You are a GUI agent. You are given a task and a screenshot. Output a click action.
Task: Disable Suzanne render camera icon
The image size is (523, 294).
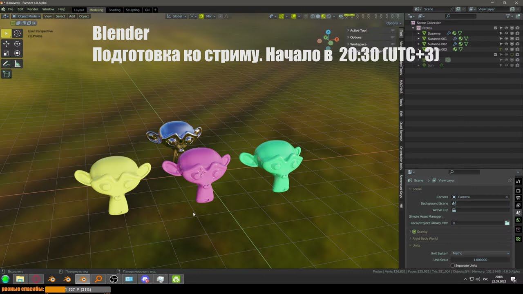(x=517, y=33)
